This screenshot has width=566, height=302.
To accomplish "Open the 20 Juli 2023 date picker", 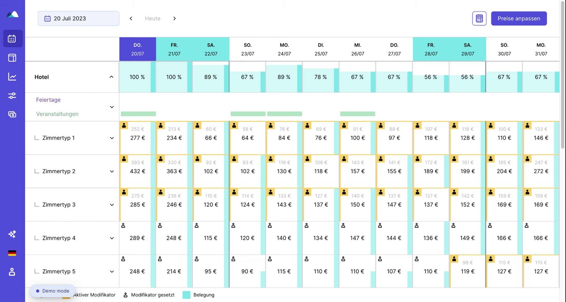I will [x=78, y=18].
